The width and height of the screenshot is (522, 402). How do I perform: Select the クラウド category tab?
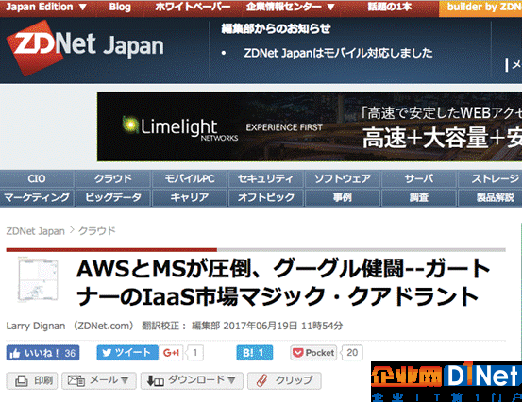[x=113, y=179]
